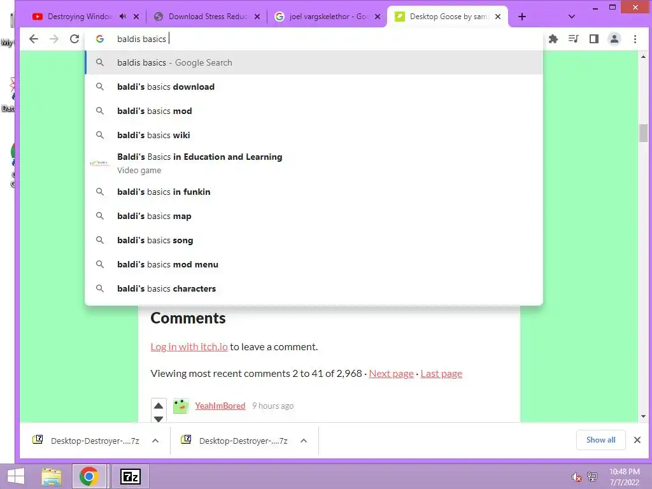The height and width of the screenshot is (489, 652).
Task: Open YeahImBored's profile link
Action: point(220,406)
